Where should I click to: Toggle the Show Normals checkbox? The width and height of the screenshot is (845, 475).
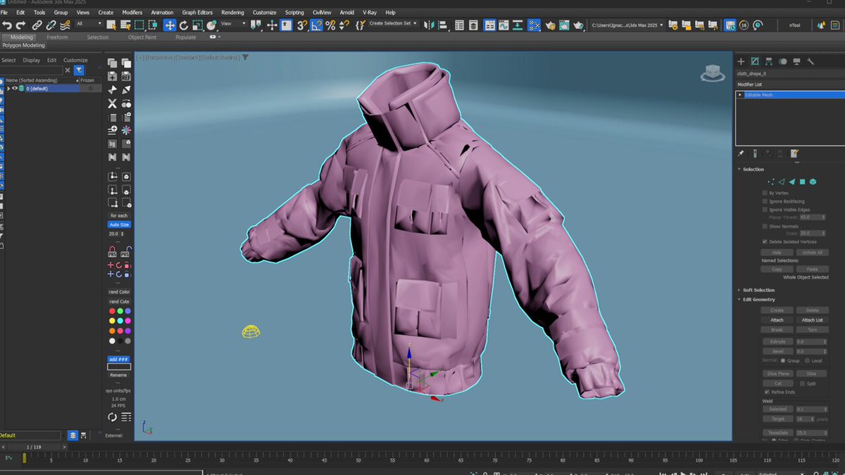tap(765, 226)
